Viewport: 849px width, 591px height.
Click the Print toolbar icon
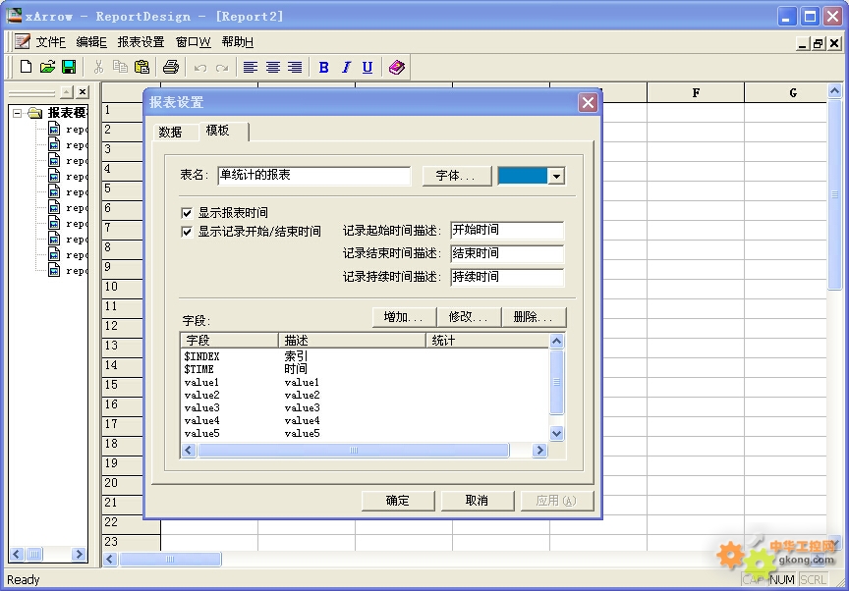(171, 67)
